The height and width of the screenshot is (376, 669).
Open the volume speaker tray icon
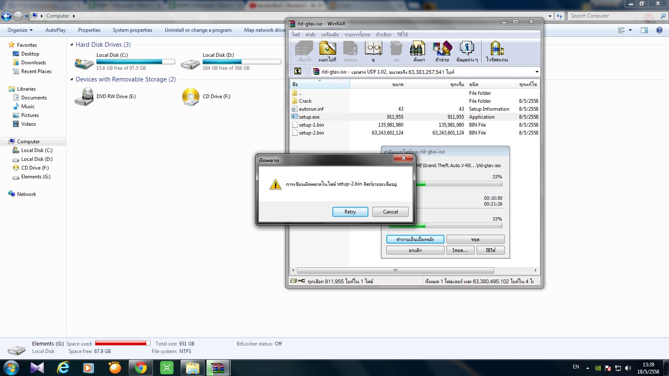click(628, 368)
